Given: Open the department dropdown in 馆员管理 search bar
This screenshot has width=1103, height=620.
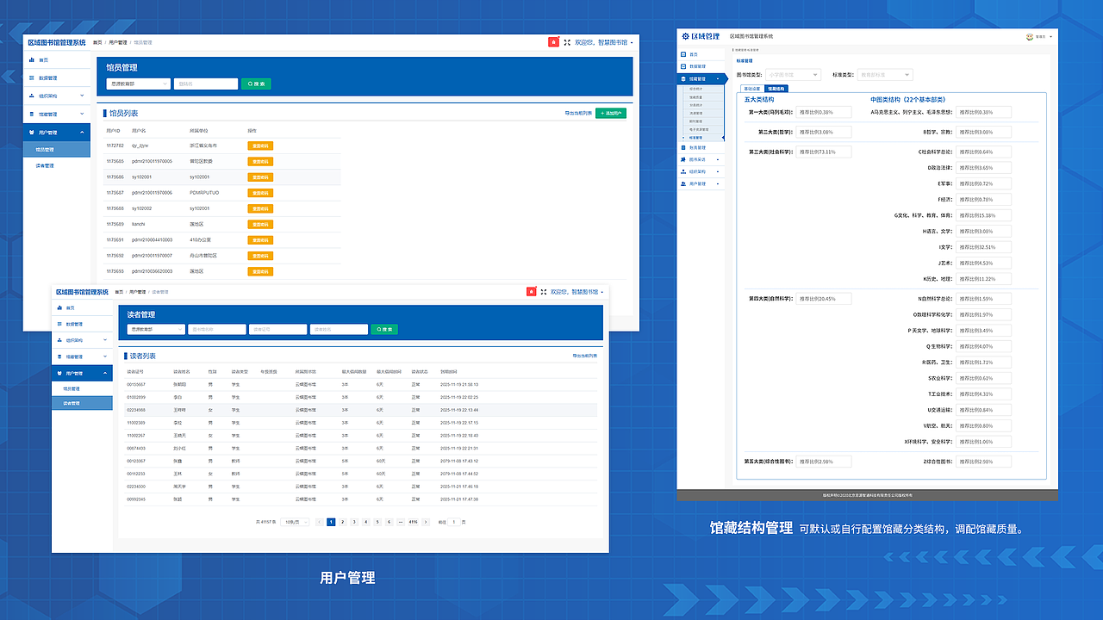Looking at the screenshot, I should tap(138, 84).
